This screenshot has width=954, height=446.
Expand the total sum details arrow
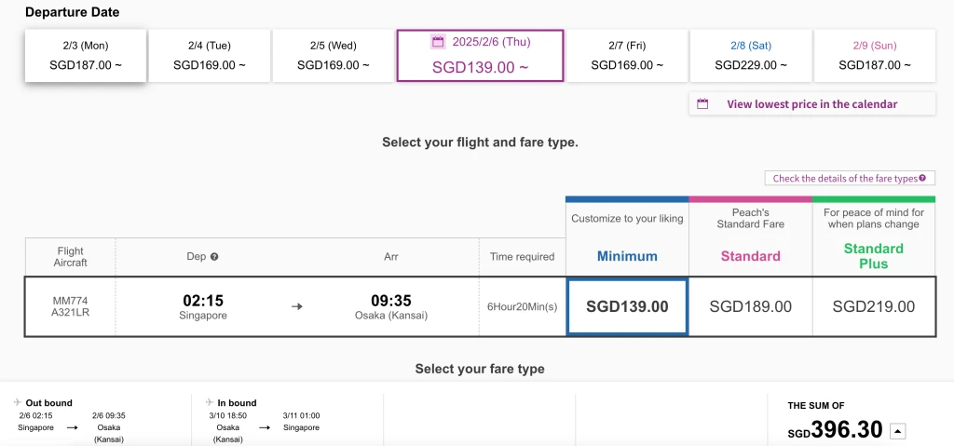(898, 431)
